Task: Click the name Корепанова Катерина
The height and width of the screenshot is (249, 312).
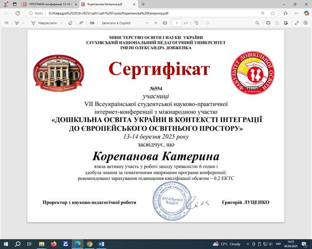Action: [x=156, y=156]
